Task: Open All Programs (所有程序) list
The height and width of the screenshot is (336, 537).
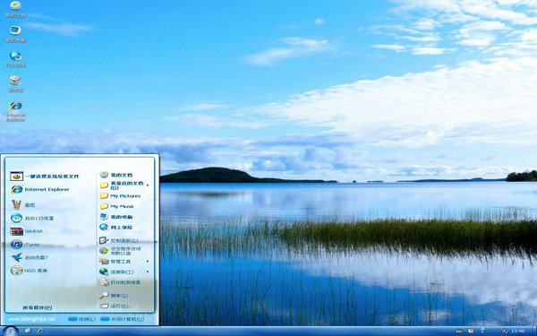Action: (38, 307)
